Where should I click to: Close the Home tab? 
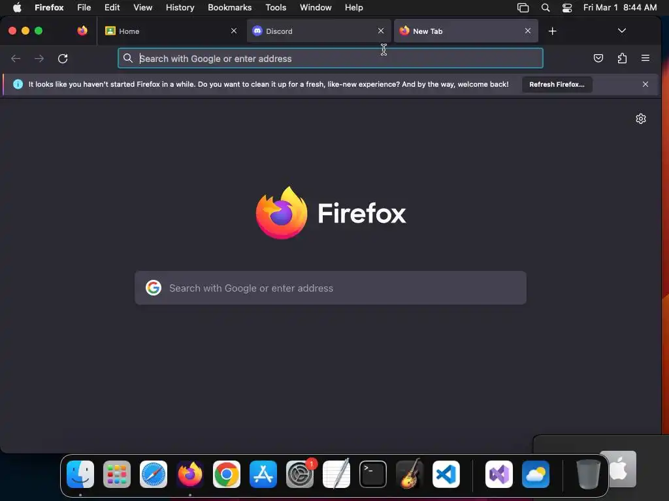(234, 31)
